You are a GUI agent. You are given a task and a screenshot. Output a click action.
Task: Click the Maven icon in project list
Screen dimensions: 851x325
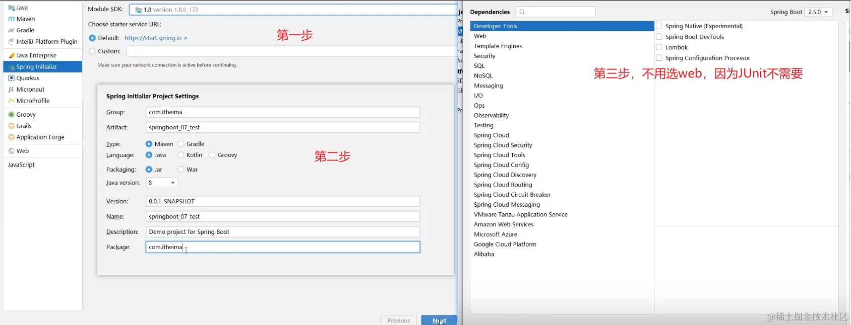[11, 19]
